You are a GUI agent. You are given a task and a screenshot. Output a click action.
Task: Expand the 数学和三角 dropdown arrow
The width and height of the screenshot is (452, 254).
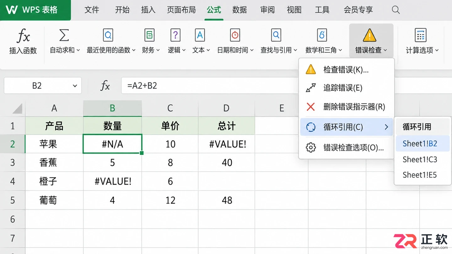340,50
